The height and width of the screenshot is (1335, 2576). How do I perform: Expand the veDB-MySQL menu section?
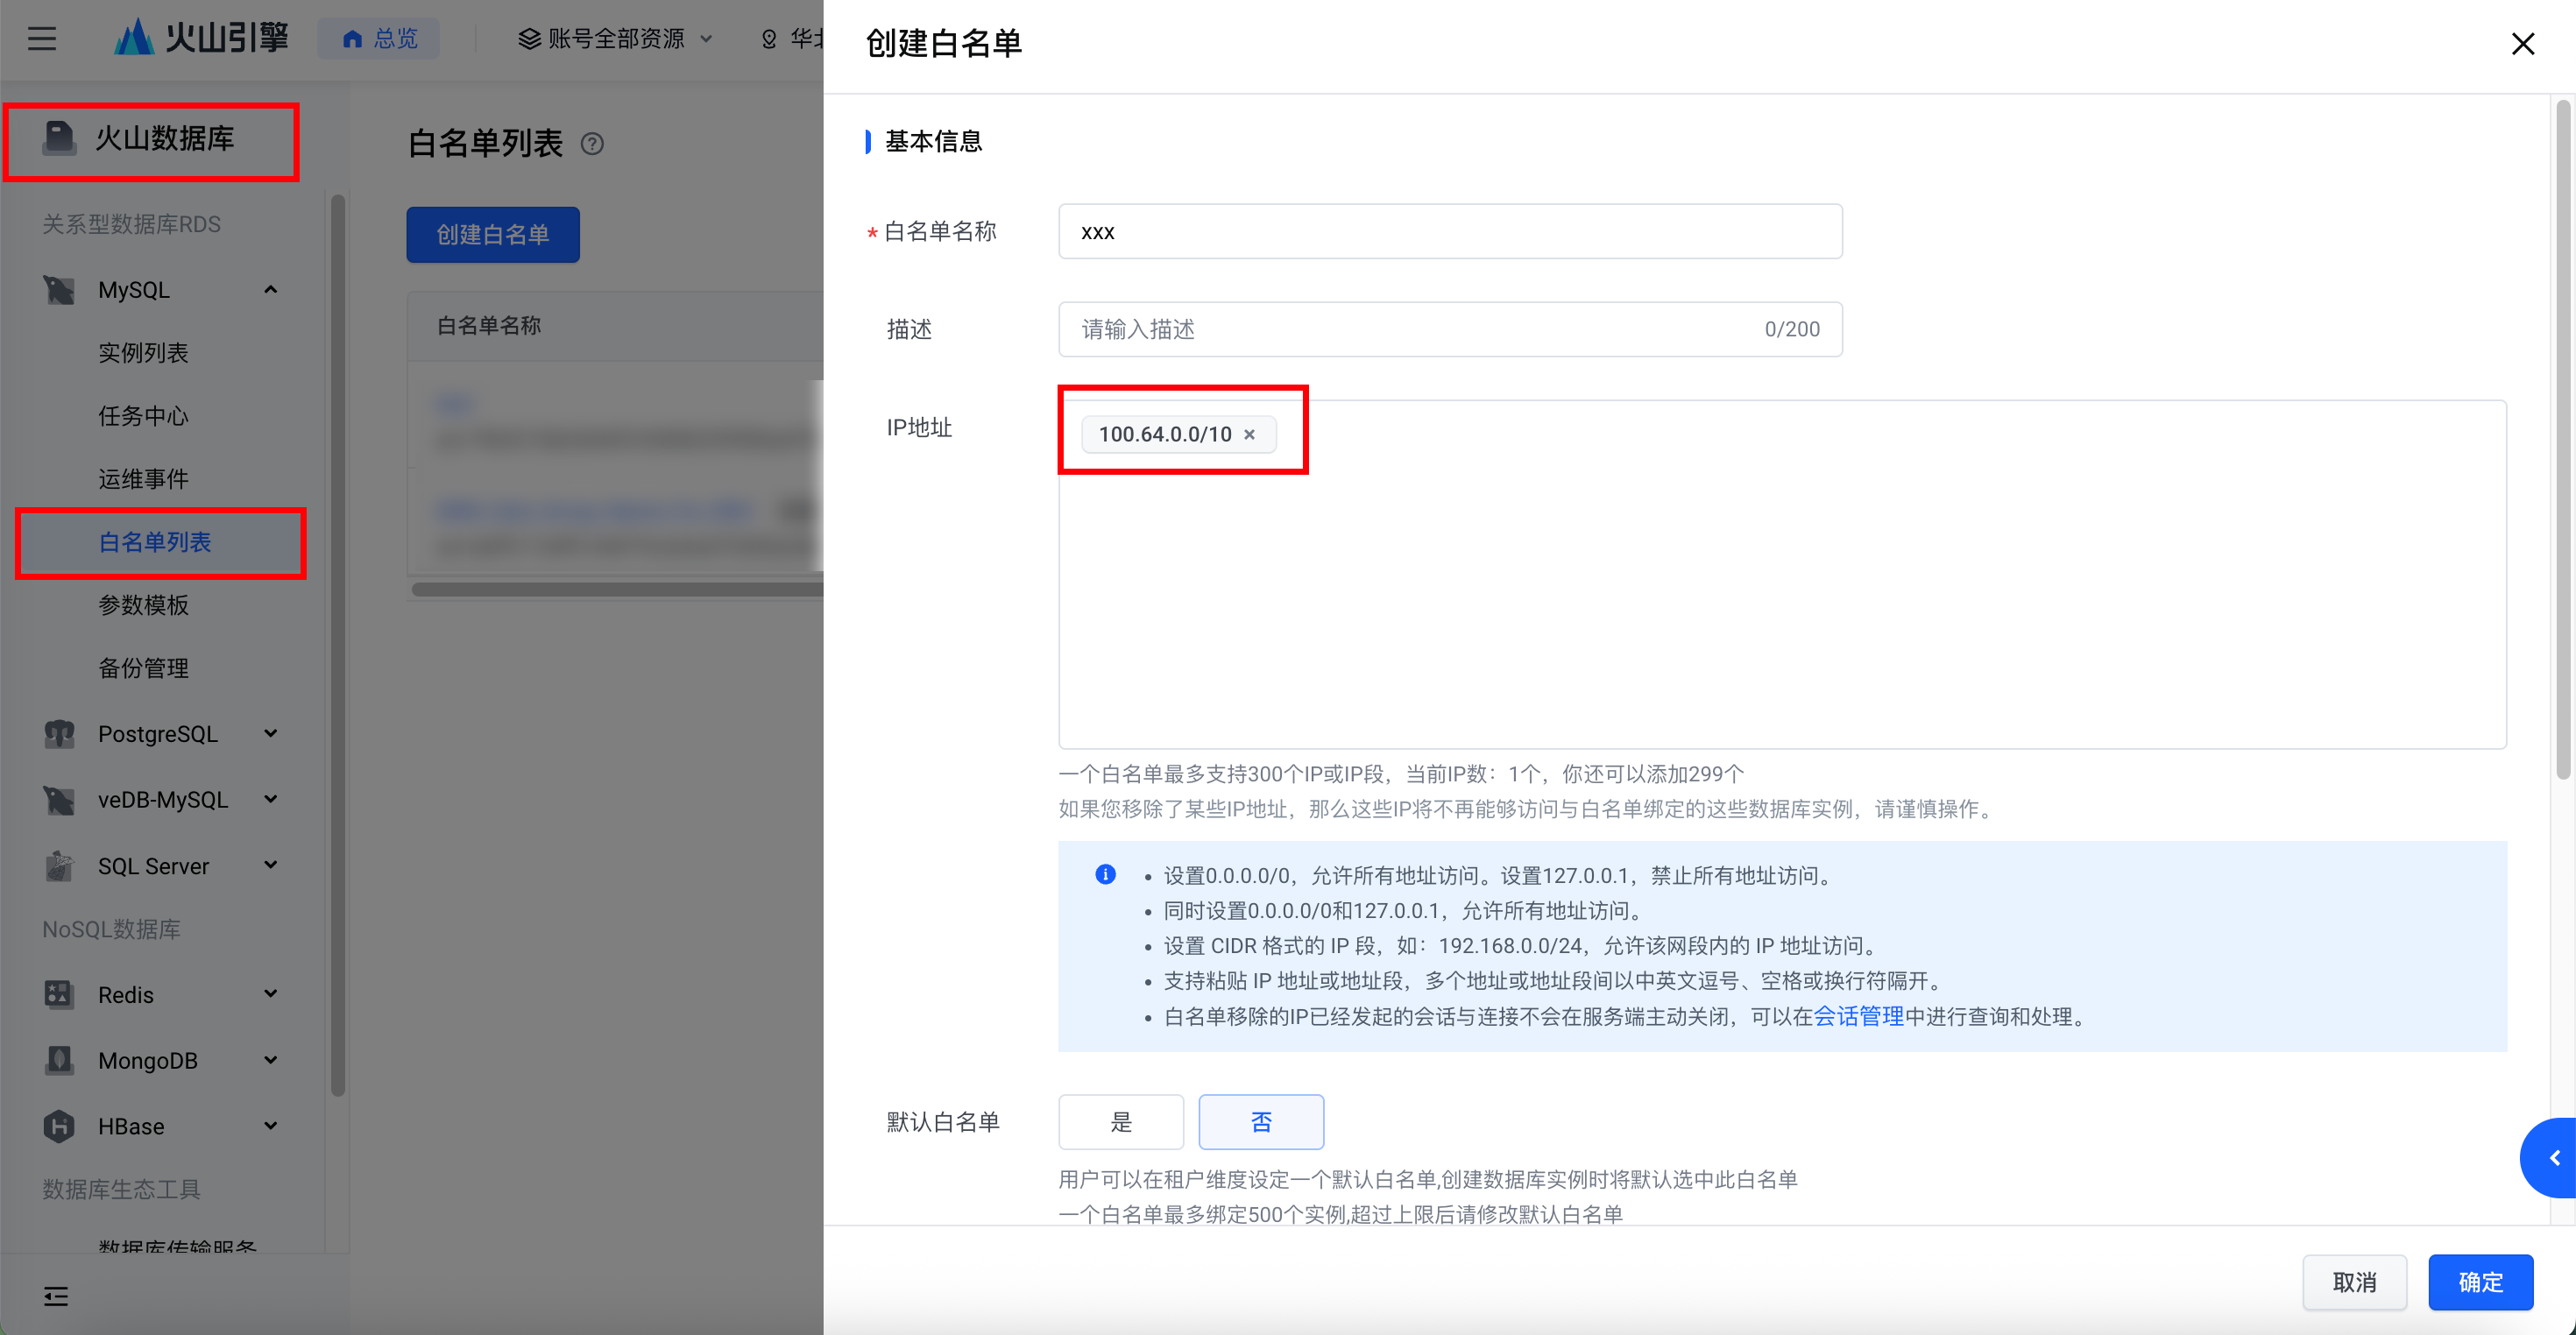coord(270,799)
